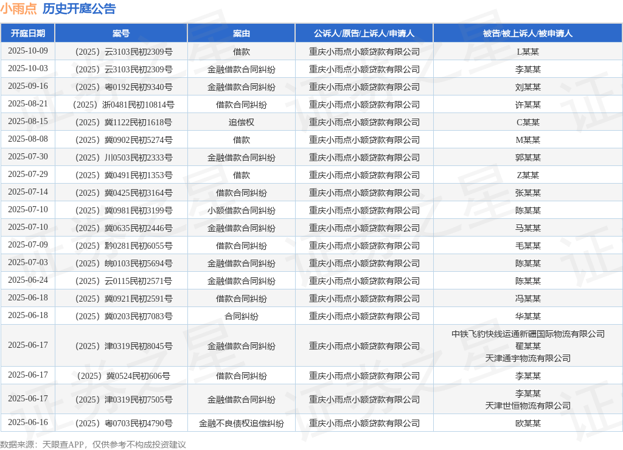Click defendant L某某
Screen dimensions: 623x450
(x=527, y=52)
